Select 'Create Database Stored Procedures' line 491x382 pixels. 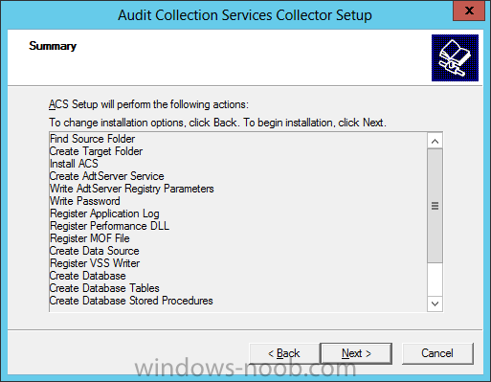click(x=131, y=301)
